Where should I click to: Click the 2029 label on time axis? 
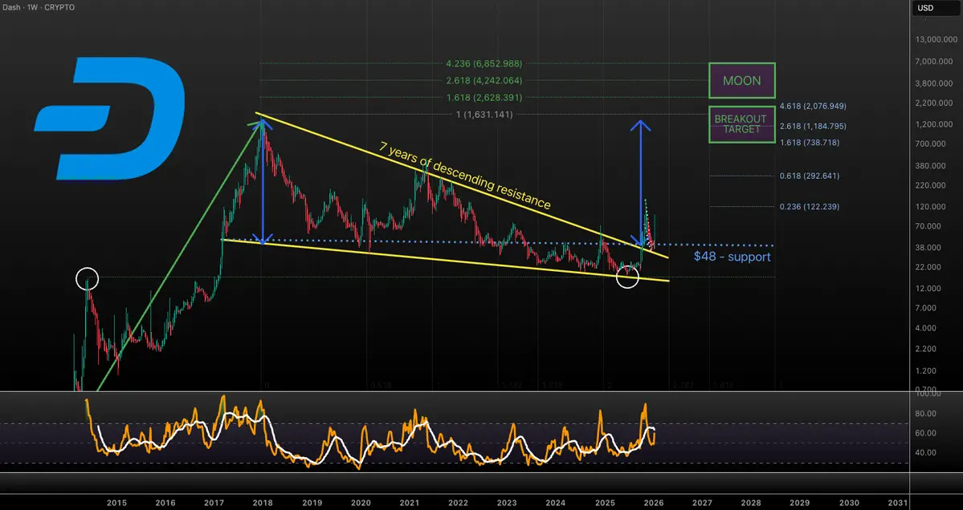800,503
